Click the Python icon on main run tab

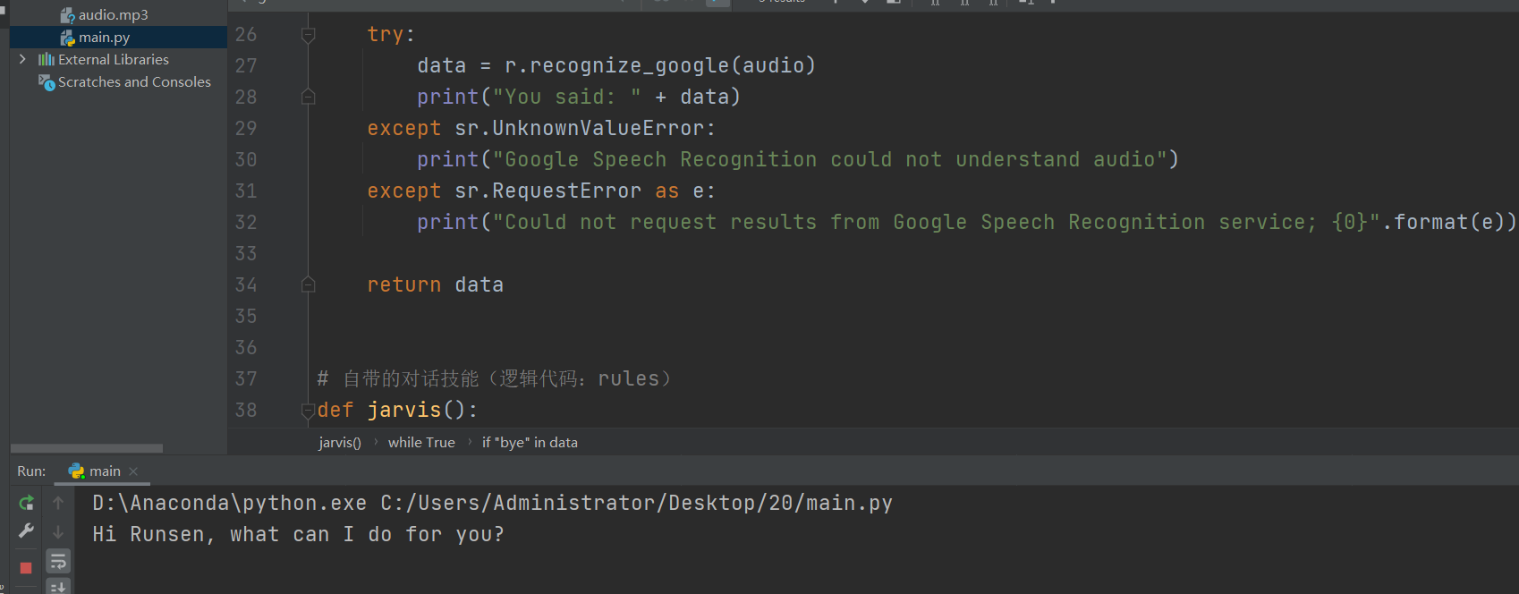pos(77,471)
